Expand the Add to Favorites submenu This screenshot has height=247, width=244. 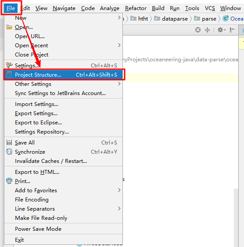63,191
